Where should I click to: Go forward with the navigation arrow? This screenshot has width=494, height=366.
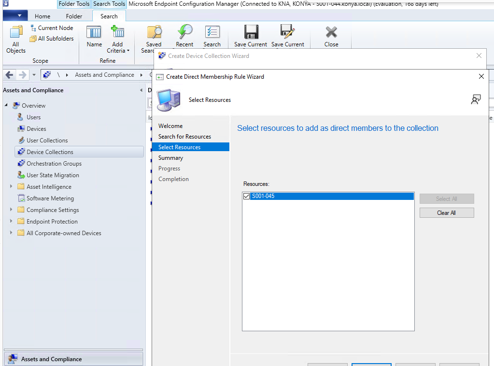tap(22, 75)
